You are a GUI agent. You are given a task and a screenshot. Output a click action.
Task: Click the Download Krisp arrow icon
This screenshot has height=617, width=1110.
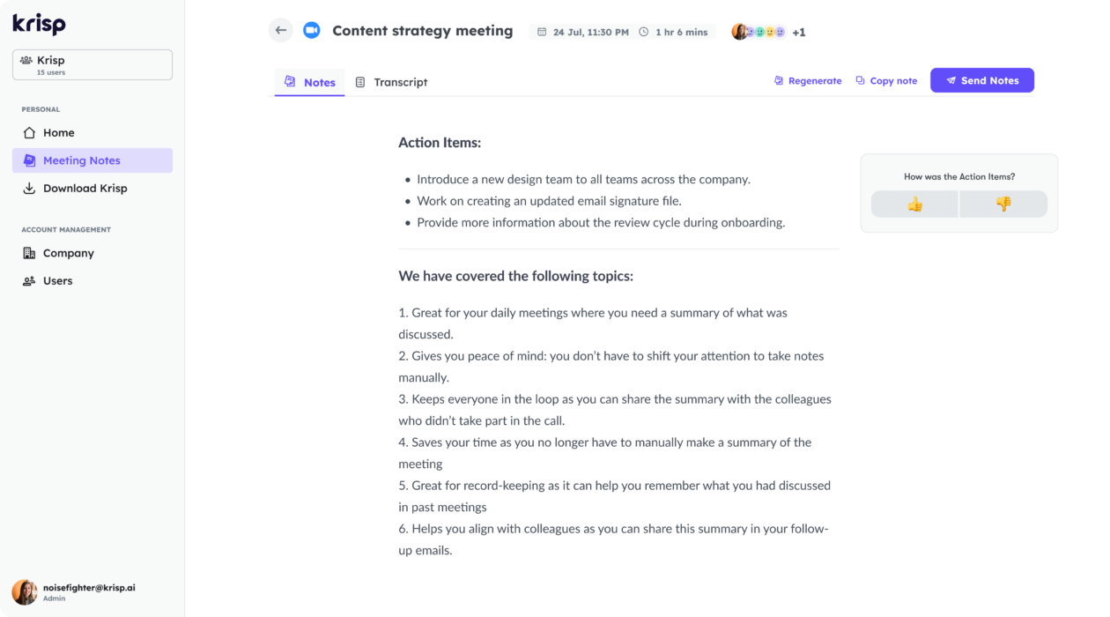(29, 189)
